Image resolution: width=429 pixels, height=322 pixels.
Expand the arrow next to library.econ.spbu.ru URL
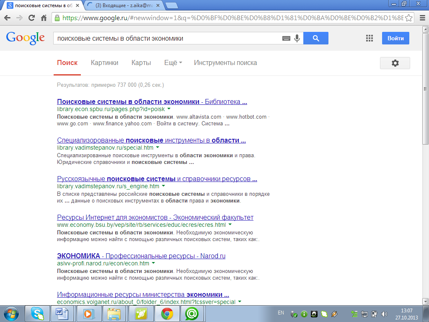169,109
